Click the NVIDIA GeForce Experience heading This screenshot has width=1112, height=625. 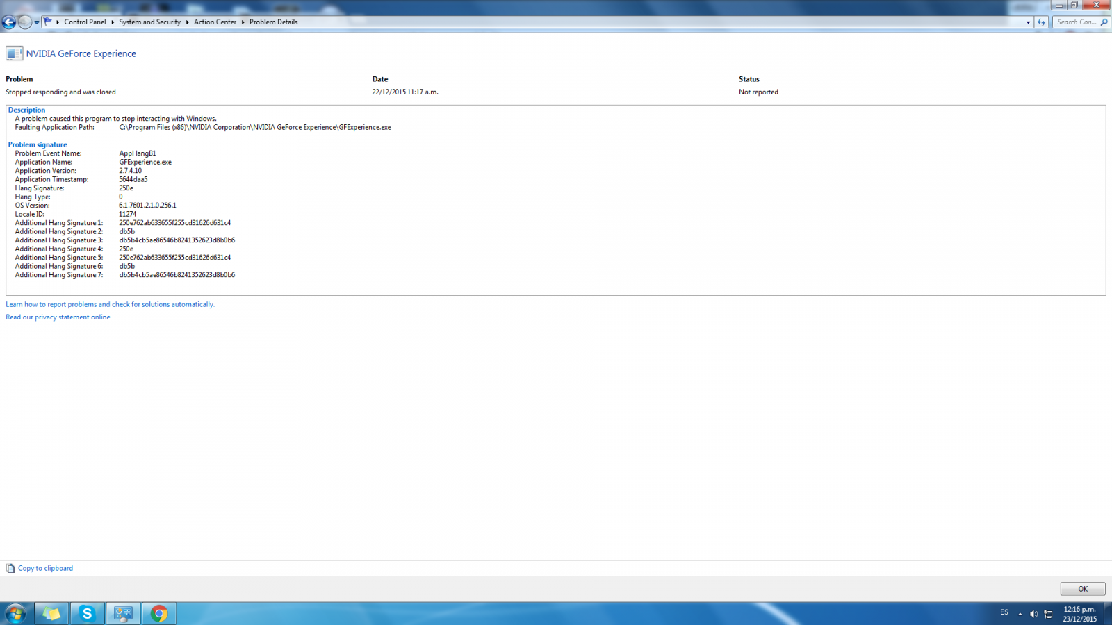pos(81,53)
